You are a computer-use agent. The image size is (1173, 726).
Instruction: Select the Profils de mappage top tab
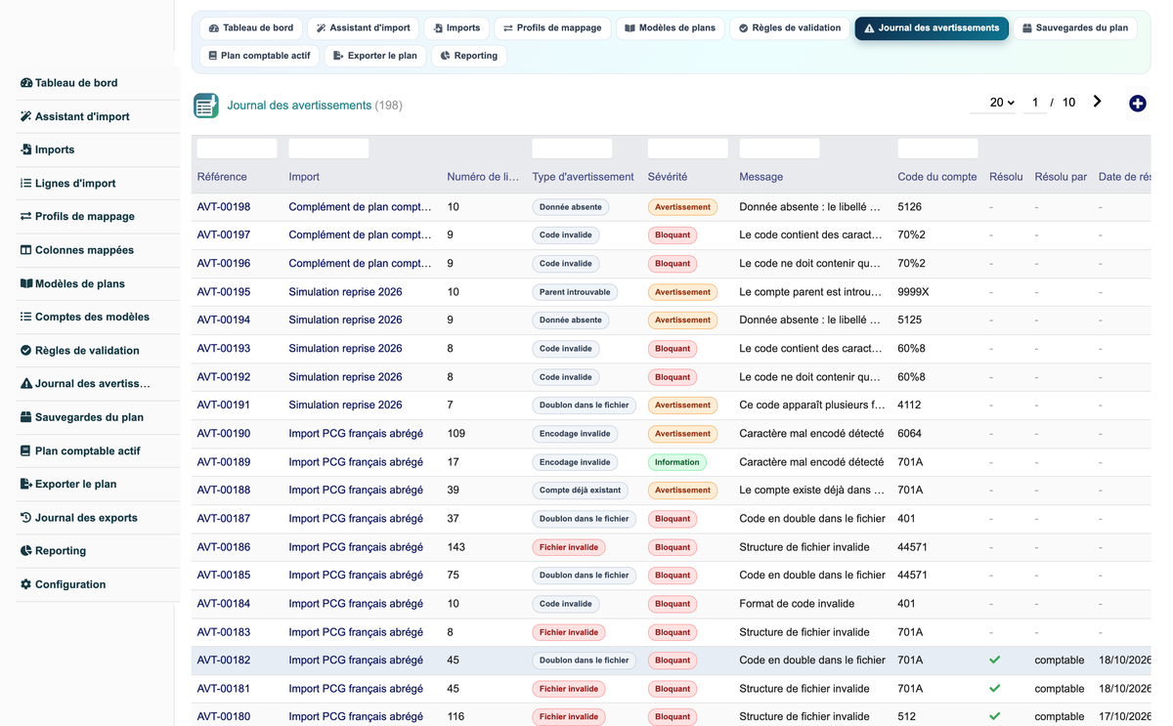click(x=552, y=28)
